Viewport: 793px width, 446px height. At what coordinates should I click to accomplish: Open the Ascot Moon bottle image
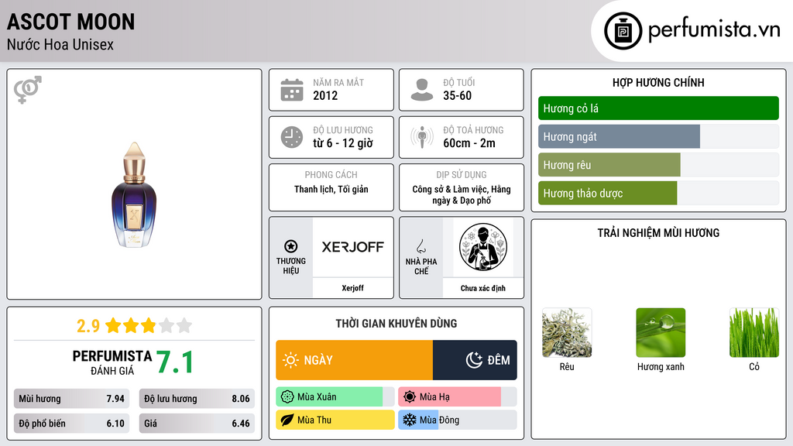click(x=134, y=194)
